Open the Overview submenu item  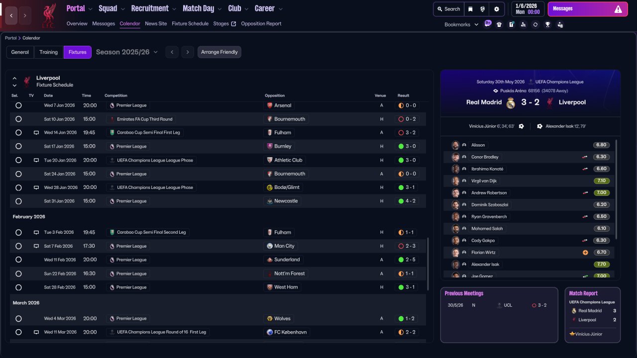[77, 24]
